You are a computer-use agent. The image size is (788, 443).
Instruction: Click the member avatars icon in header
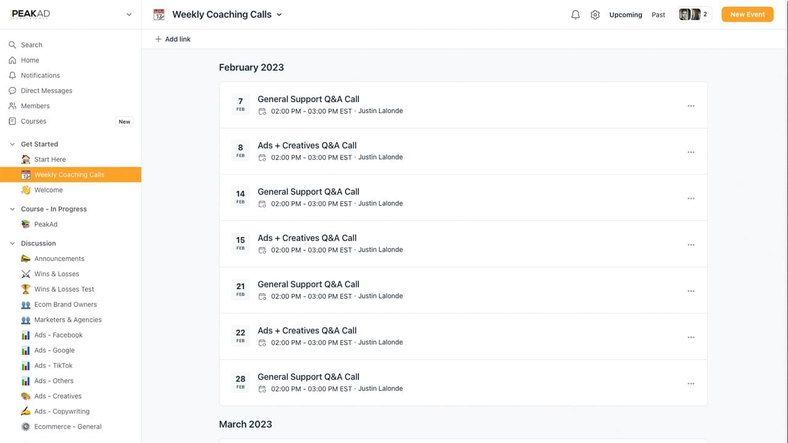click(x=689, y=15)
